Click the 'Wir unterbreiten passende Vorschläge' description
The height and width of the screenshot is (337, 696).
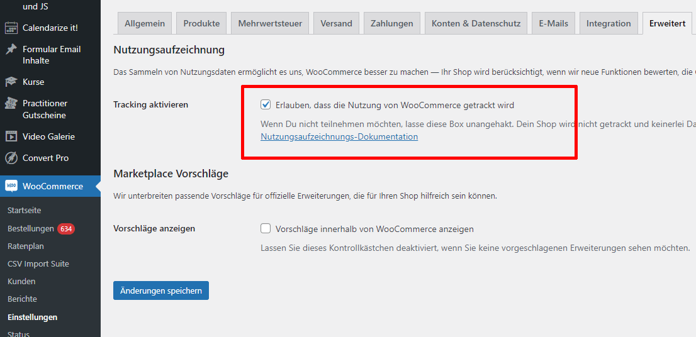pos(305,196)
